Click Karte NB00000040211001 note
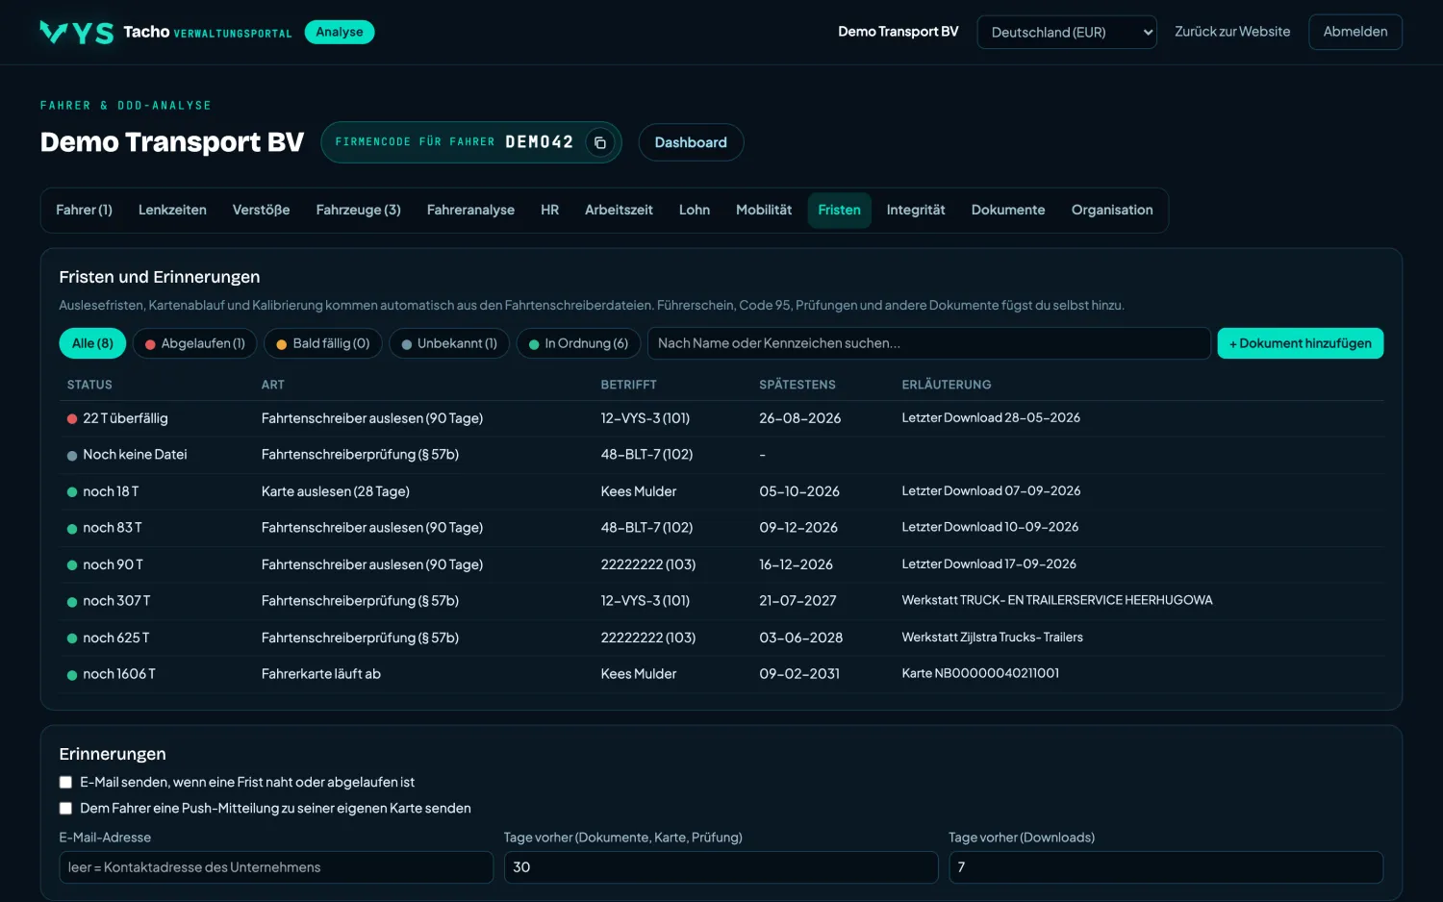 980,673
